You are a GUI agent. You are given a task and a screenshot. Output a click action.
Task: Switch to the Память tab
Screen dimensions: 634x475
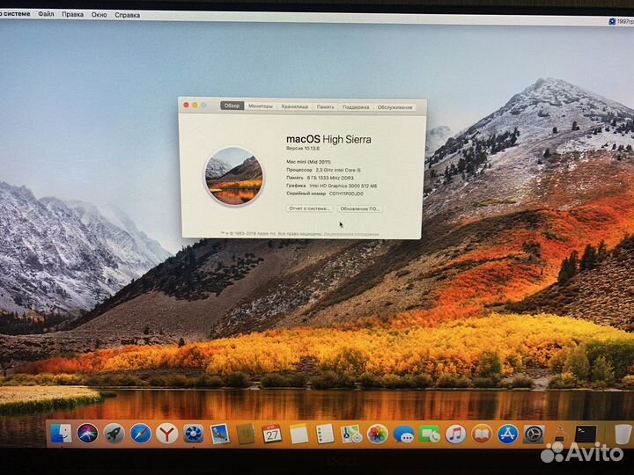tap(325, 106)
